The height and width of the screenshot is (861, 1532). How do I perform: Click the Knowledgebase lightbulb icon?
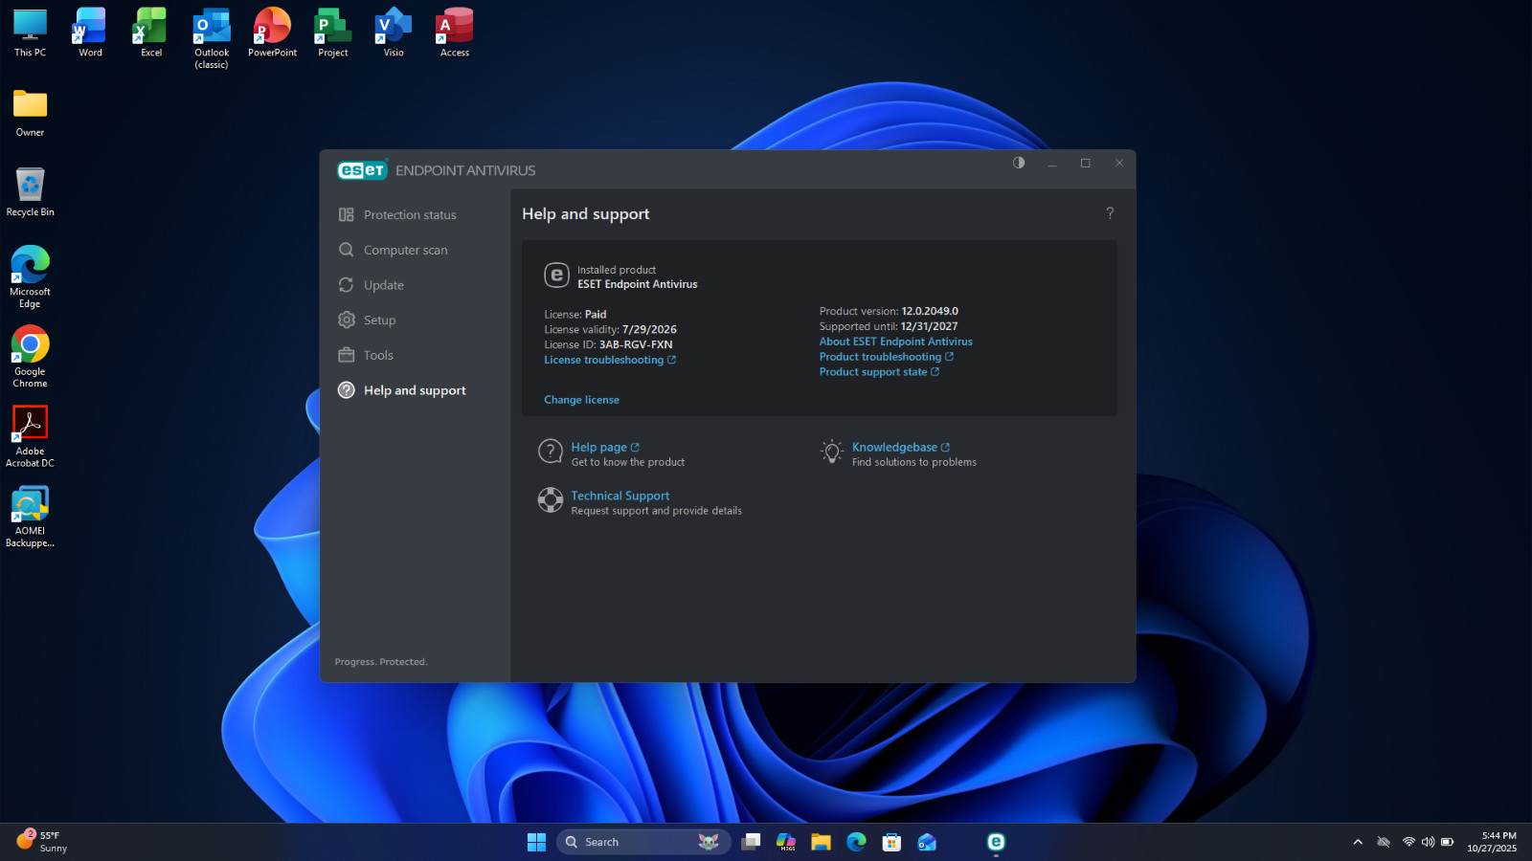click(832, 452)
